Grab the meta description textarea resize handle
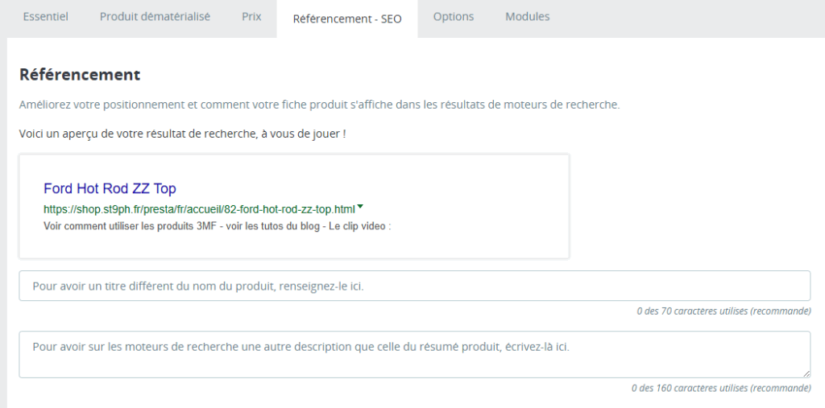 [x=806, y=373]
